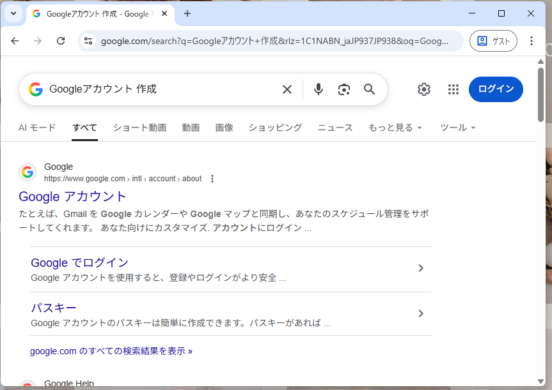The image size is (552, 390).
Task: Expand the パスキー sitelink chevron
Action: (421, 313)
